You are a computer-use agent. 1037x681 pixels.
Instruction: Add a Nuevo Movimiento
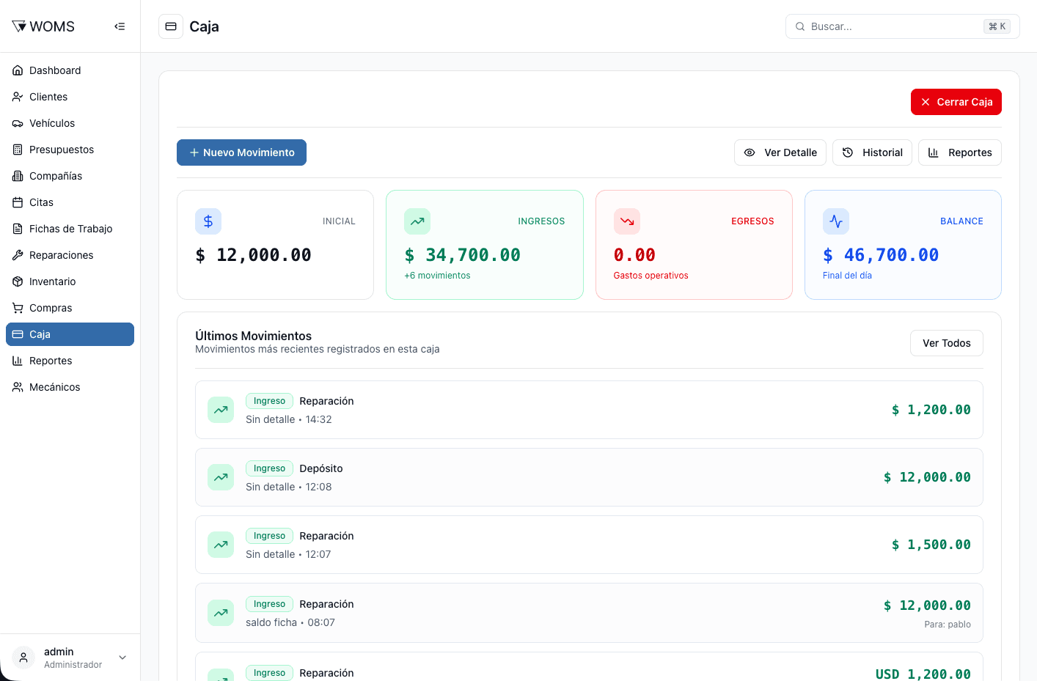click(241, 152)
